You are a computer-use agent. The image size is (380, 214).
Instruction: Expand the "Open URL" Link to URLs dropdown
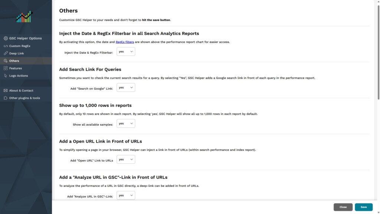coord(126,159)
